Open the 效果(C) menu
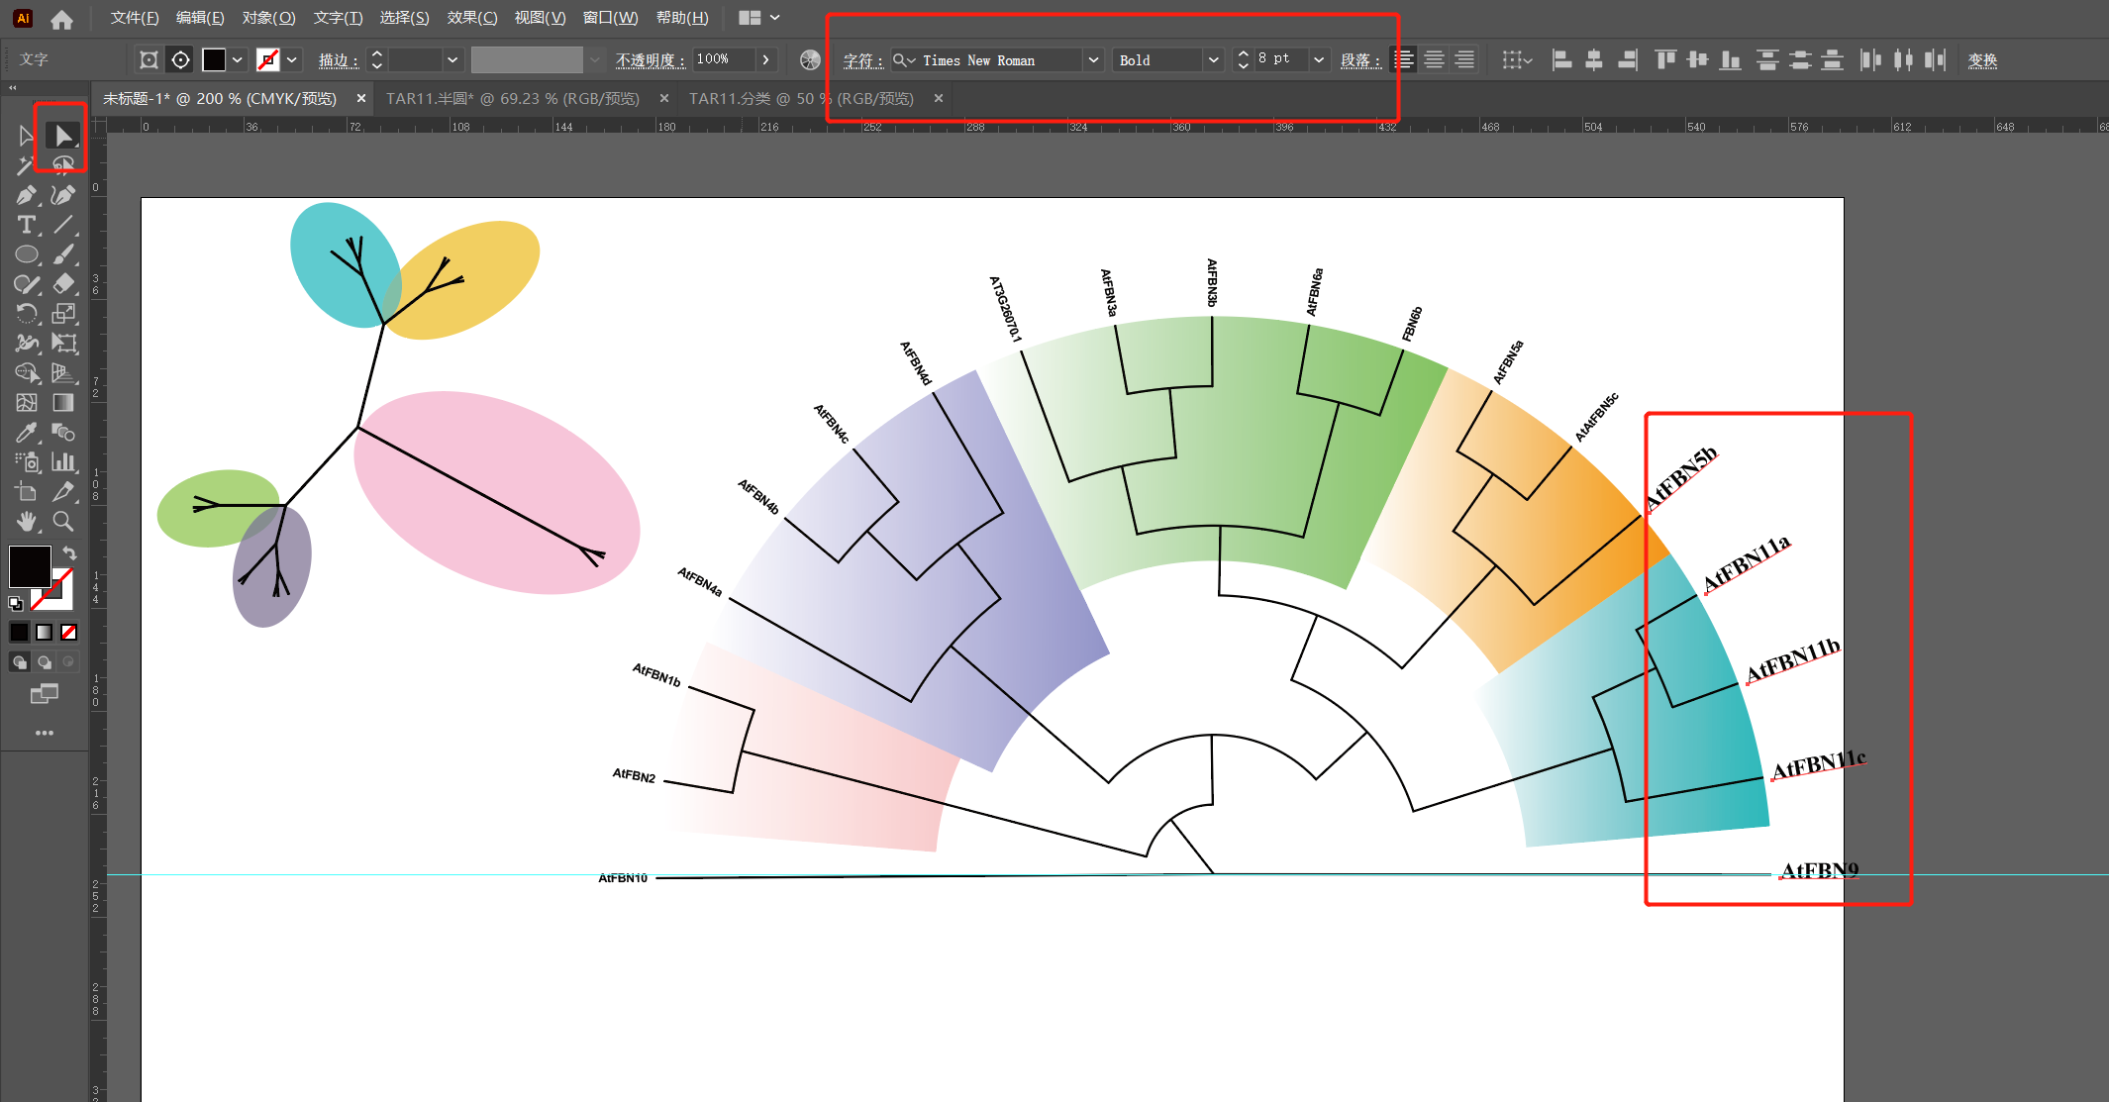2109x1102 pixels. [471, 18]
